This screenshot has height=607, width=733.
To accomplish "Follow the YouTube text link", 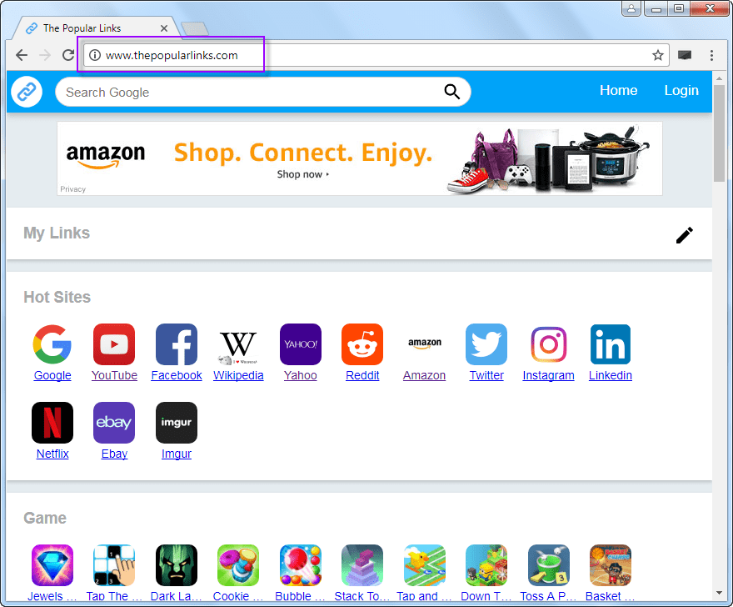I will pos(115,375).
